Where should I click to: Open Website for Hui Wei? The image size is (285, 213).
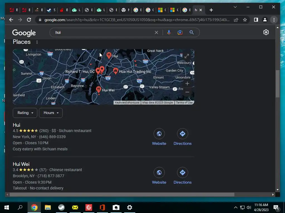click(159, 176)
